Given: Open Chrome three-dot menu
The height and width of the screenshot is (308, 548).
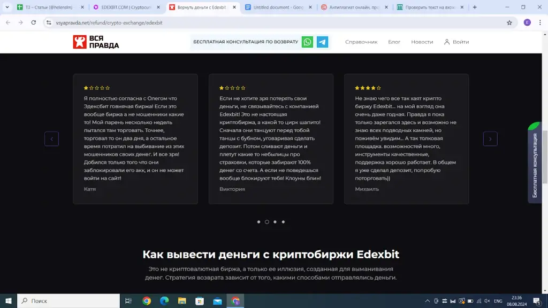Looking at the screenshot, I should coord(540,22).
